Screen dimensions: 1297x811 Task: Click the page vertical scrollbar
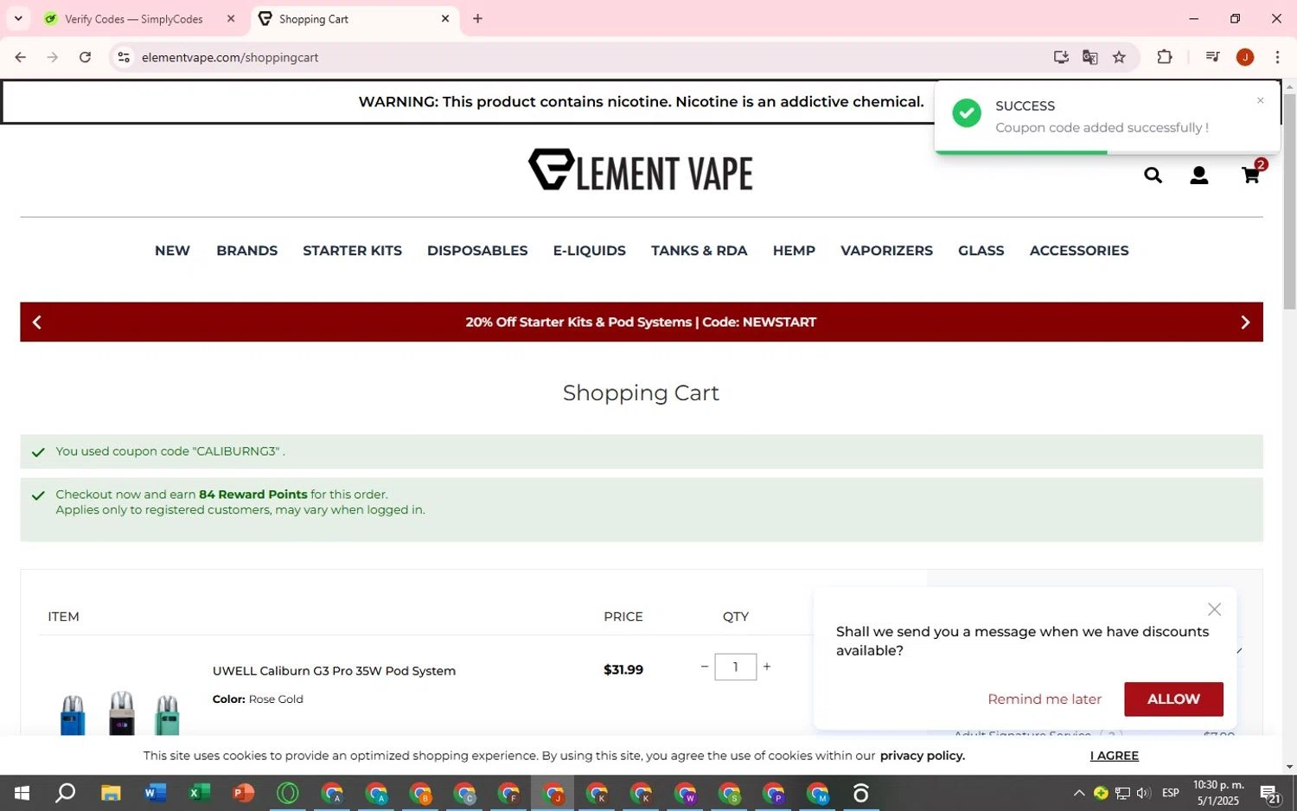1289,201
